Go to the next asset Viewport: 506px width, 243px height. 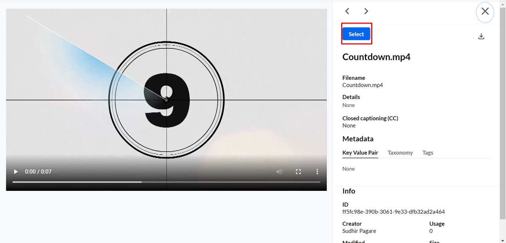(x=366, y=11)
